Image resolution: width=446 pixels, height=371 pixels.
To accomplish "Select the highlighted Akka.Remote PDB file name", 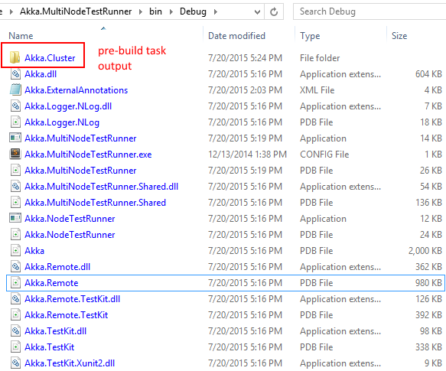I will [x=51, y=283].
